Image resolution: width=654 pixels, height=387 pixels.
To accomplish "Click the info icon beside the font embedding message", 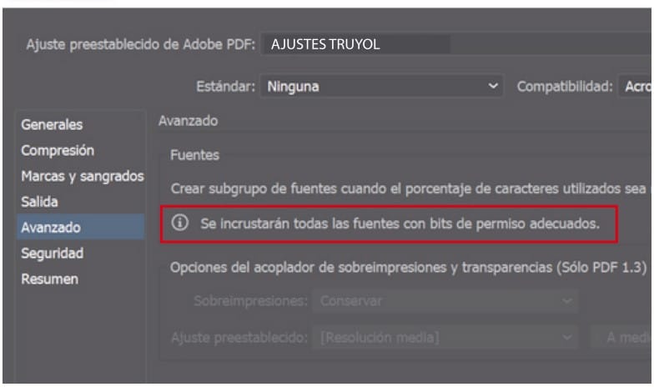I will 180,224.
